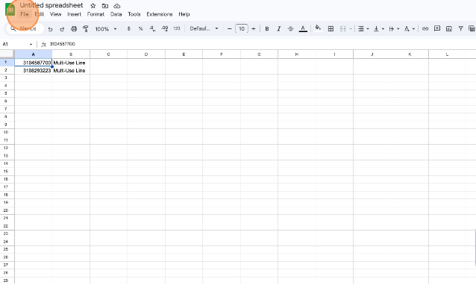Open the Extensions menu
Screen dimensions: 476x285
[160, 14]
